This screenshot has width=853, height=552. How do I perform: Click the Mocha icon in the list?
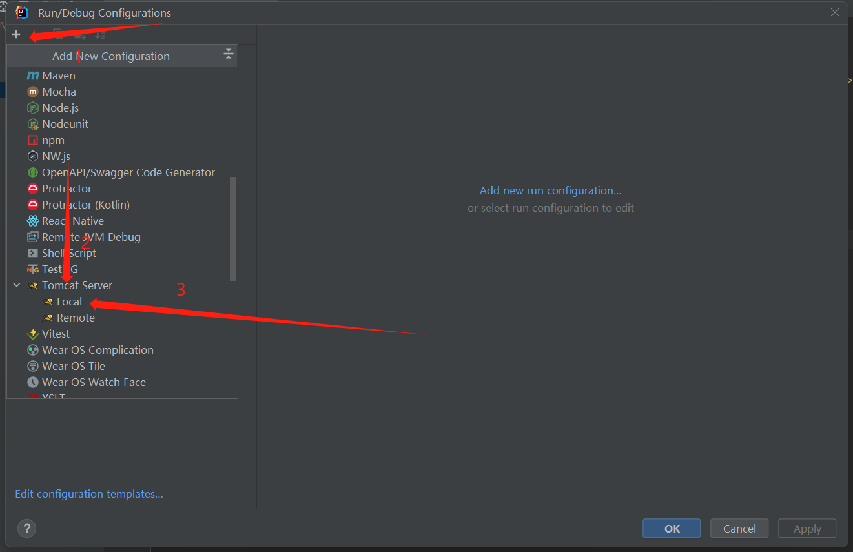click(x=33, y=92)
